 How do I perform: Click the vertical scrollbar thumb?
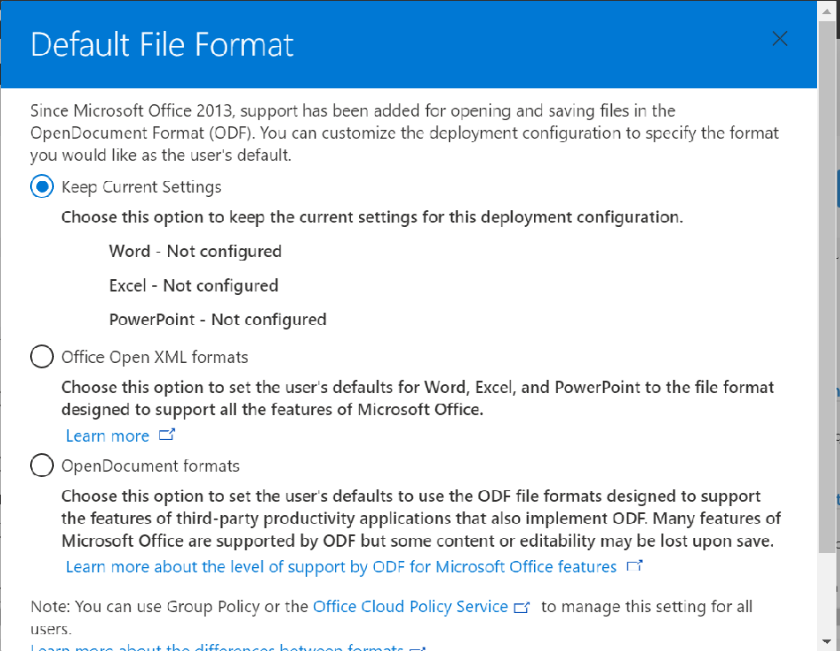pos(827,287)
